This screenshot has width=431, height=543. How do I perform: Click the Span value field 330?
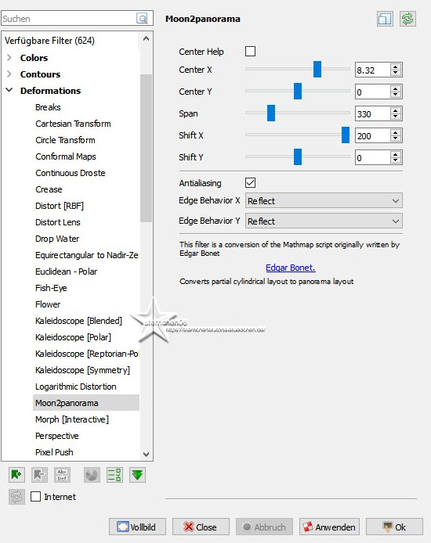pyautogui.click(x=373, y=113)
